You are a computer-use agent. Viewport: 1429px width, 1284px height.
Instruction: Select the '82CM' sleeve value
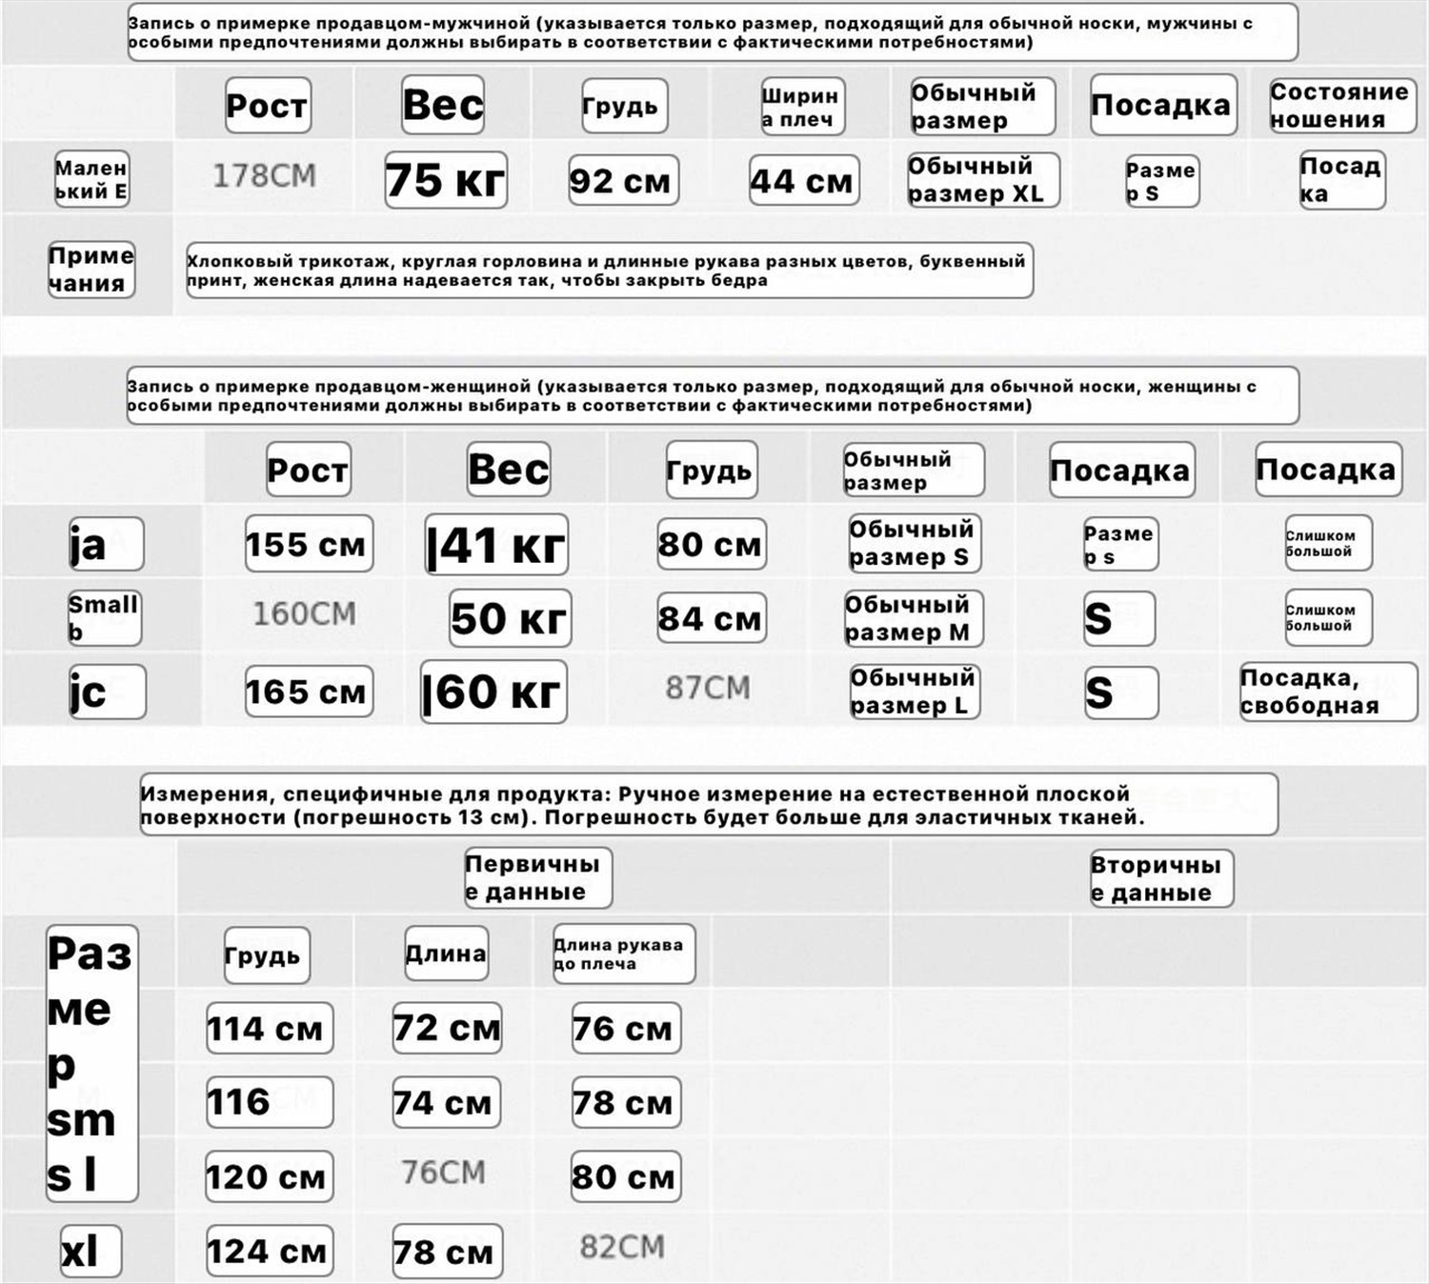click(x=622, y=1247)
